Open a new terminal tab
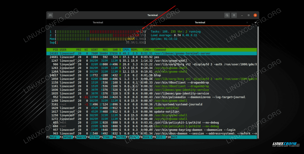This screenshot has height=154, width=304. click(x=50, y=15)
